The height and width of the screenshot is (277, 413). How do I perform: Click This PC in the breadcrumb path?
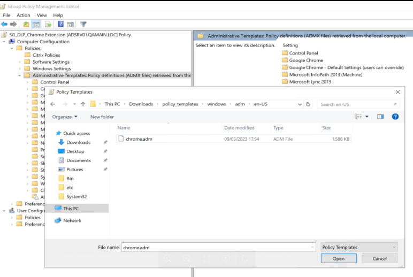(112, 104)
